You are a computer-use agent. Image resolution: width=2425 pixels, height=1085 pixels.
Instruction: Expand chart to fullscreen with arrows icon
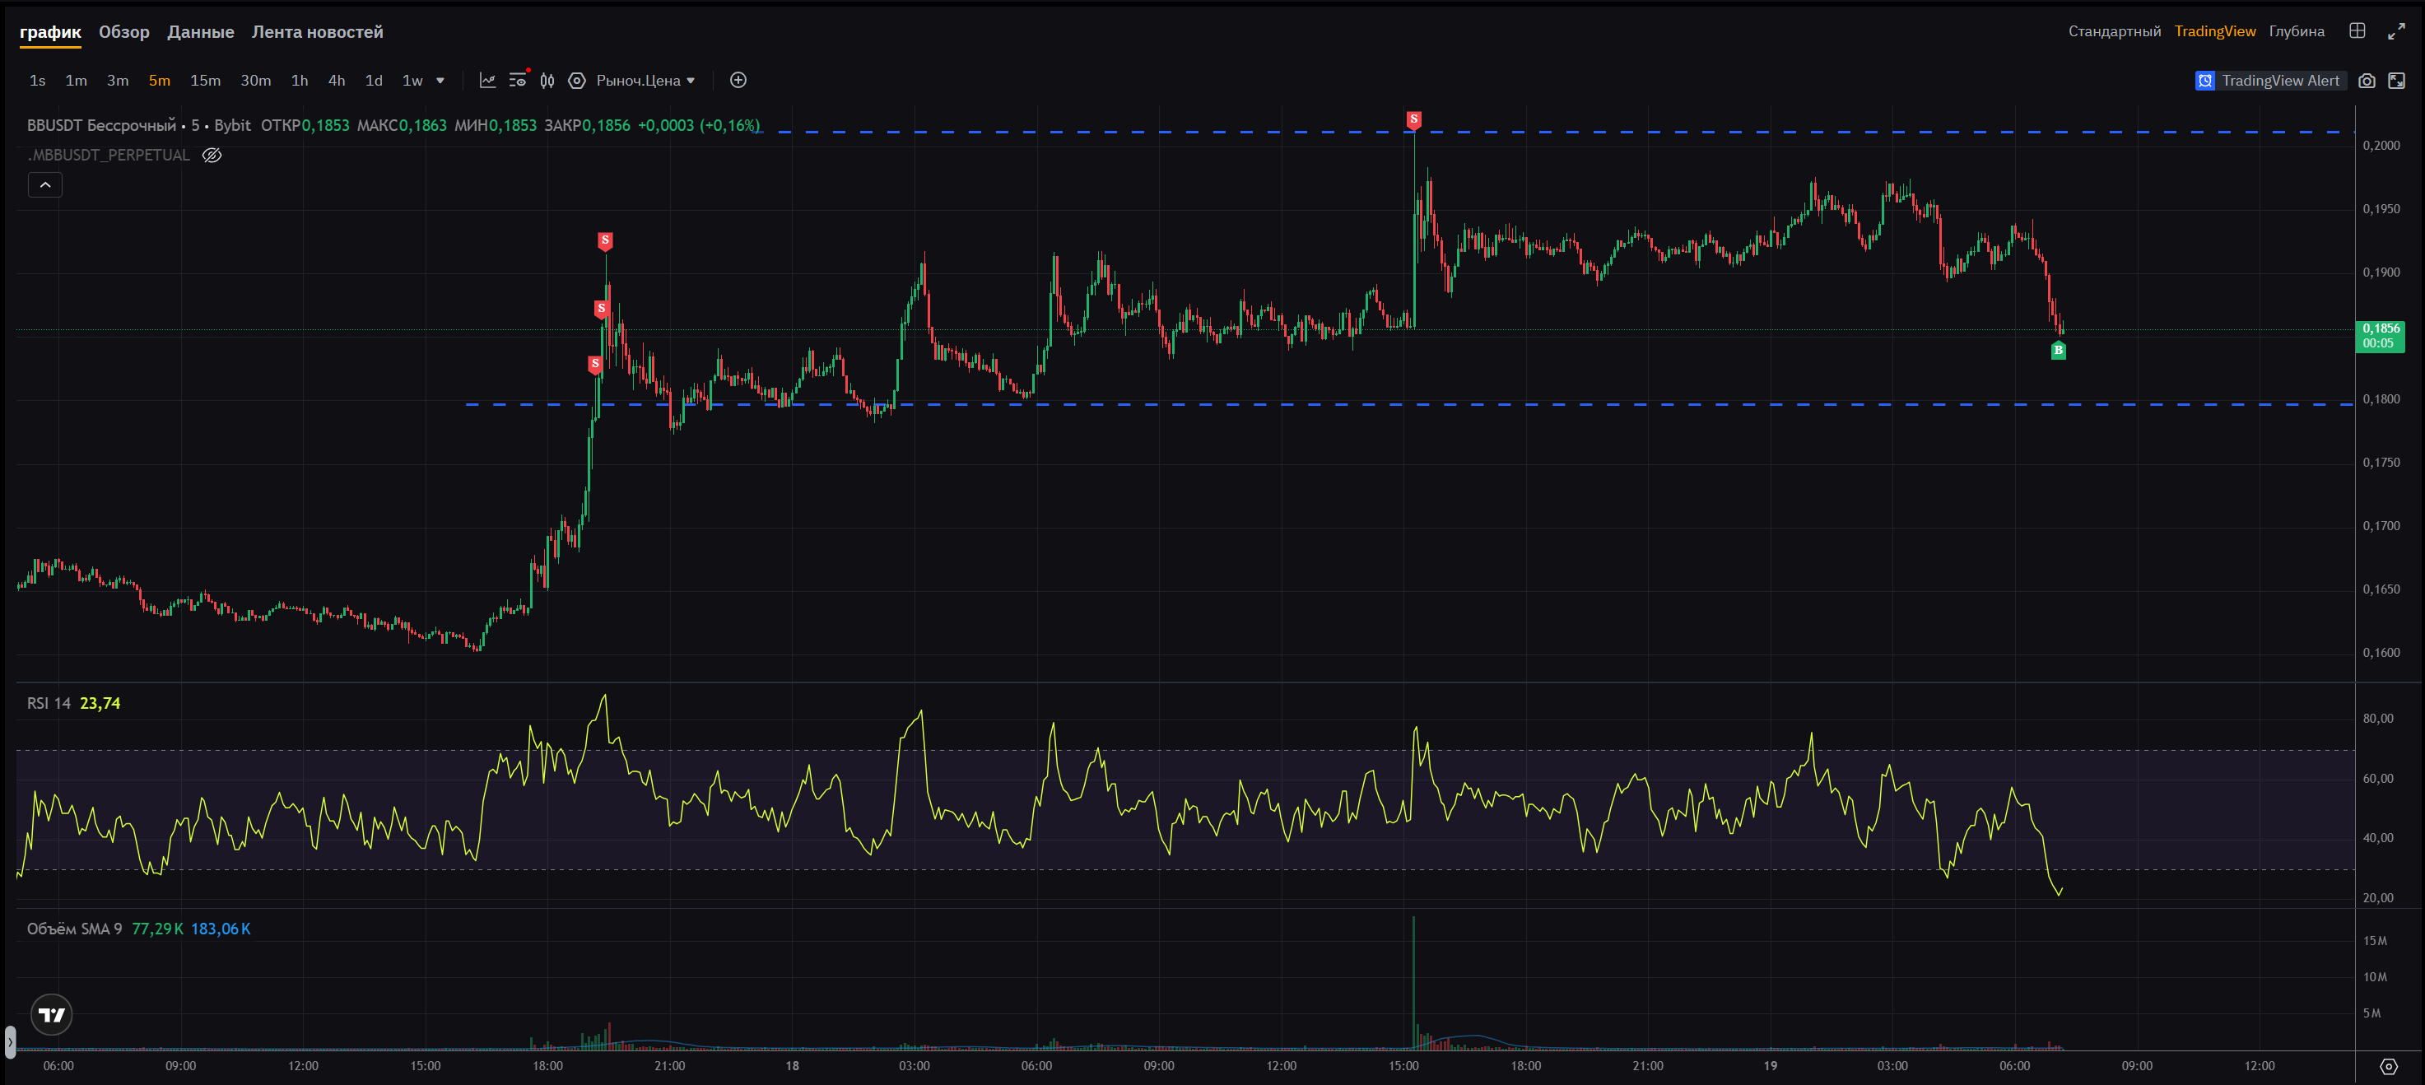(2396, 31)
